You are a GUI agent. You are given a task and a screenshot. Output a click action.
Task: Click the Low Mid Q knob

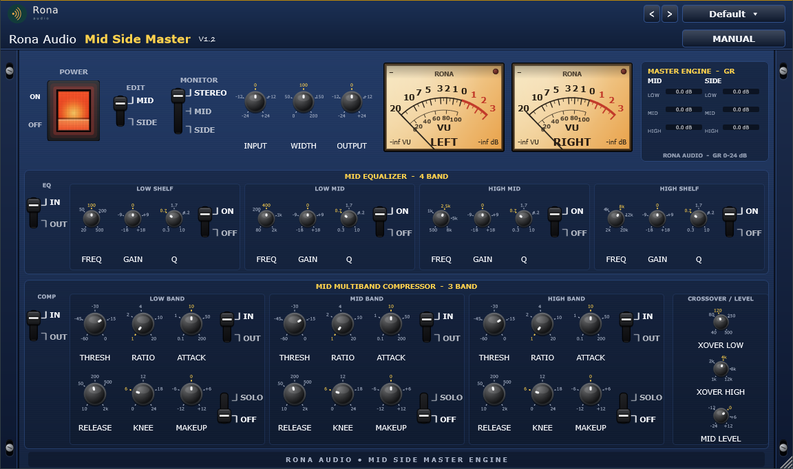point(349,218)
